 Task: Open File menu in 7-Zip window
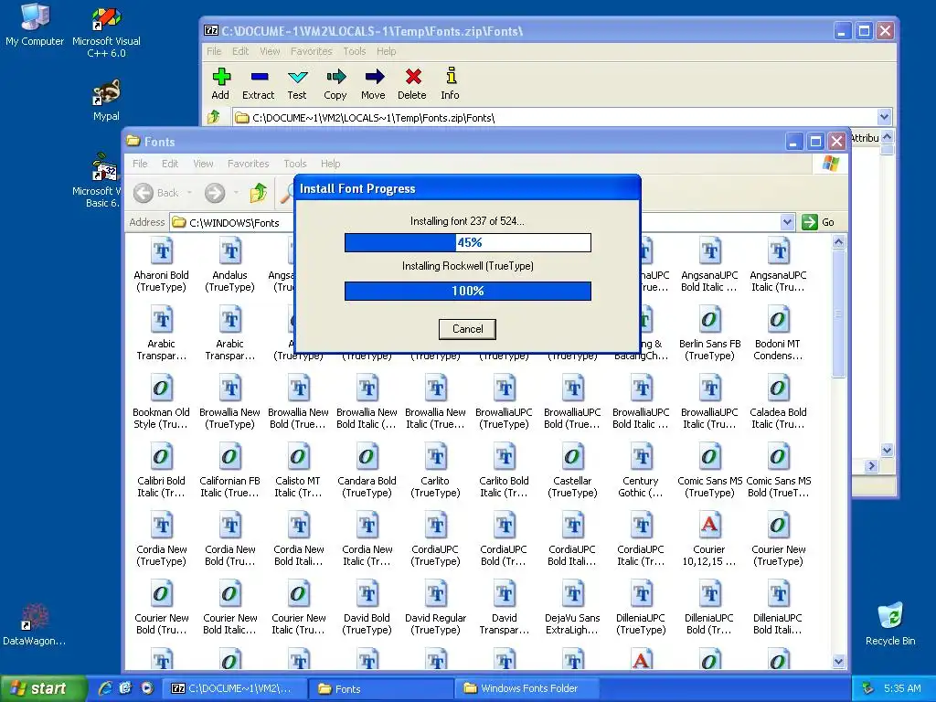point(214,51)
